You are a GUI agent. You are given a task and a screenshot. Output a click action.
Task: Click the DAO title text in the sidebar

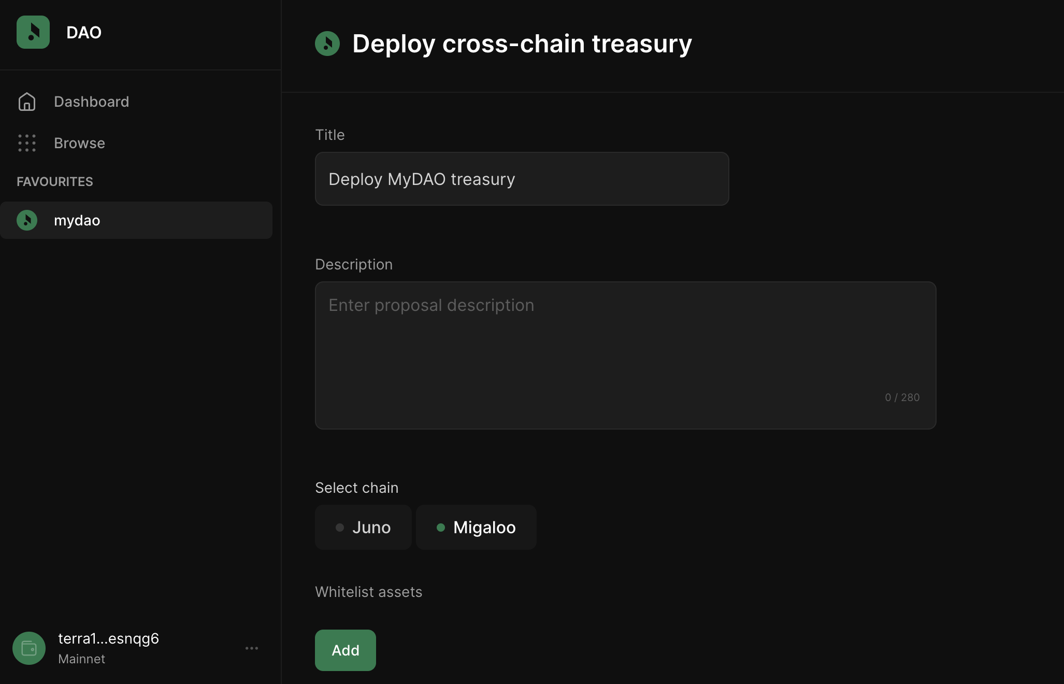[84, 33]
